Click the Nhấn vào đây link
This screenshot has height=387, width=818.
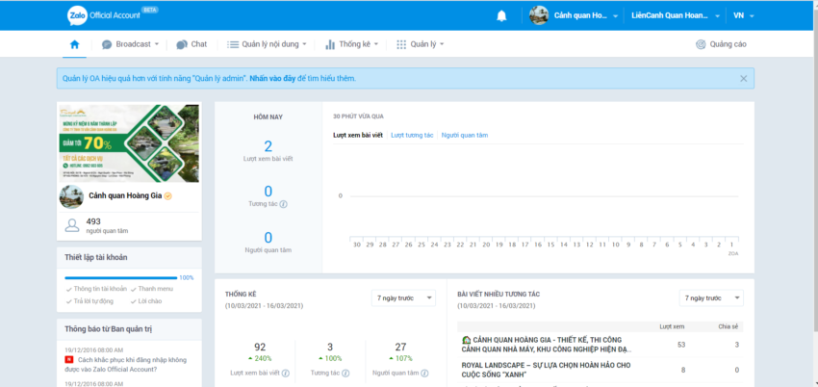273,78
